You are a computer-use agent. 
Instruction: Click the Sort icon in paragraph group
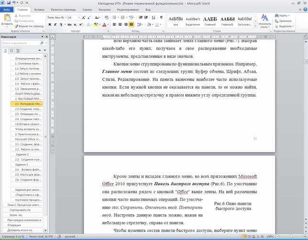[154, 18]
